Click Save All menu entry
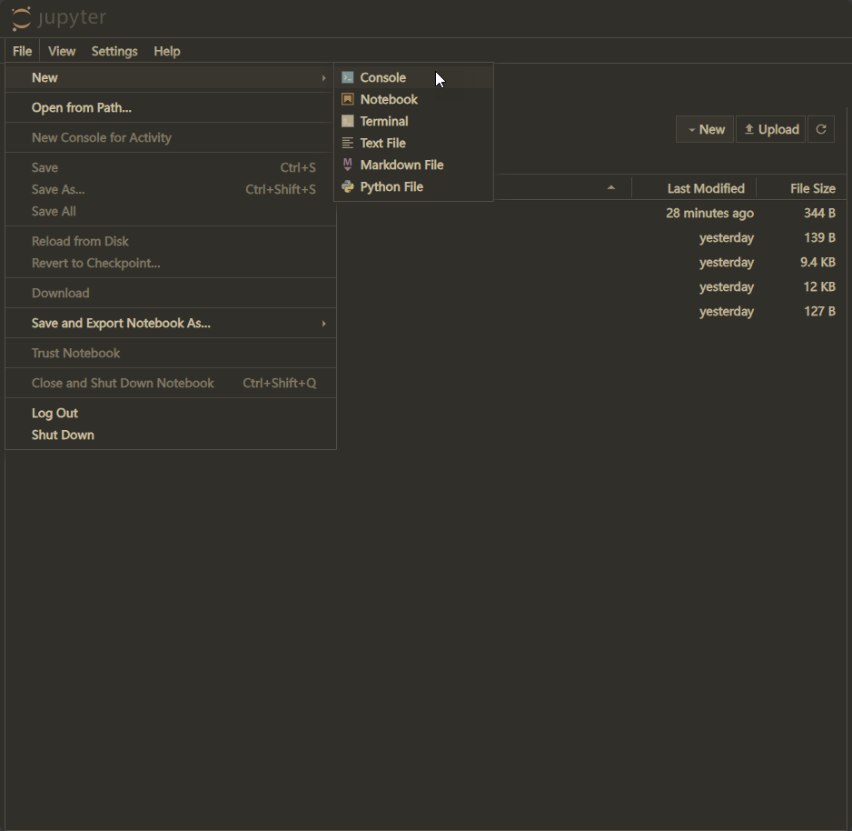This screenshot has width=852, height=831. (171, 211)
